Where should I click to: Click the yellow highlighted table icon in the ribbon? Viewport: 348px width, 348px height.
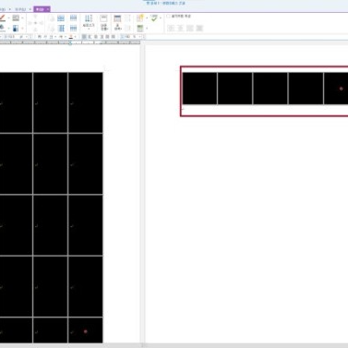pos(140,18)
